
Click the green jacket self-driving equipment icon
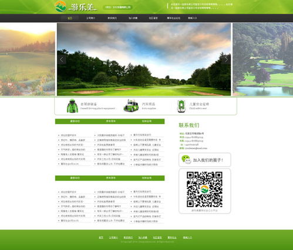point(72,106)
